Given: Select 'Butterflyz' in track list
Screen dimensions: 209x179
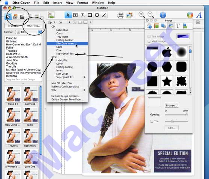Looking at the screenshot, I should tap(12, 76).
